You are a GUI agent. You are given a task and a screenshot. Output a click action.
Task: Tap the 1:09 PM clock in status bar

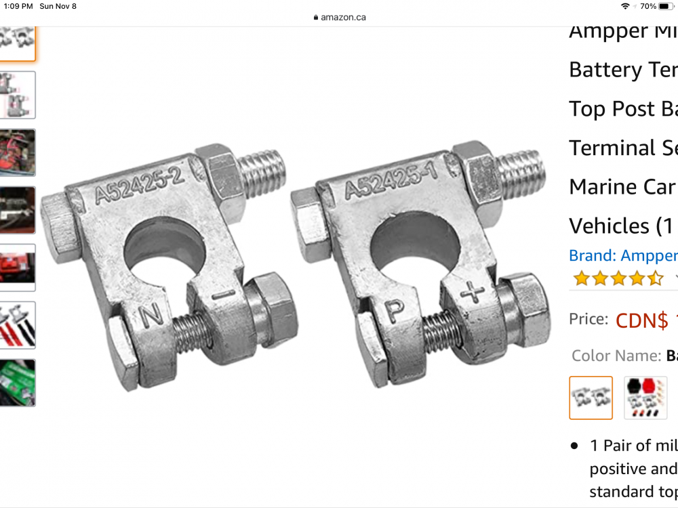(x=18, y=7)
